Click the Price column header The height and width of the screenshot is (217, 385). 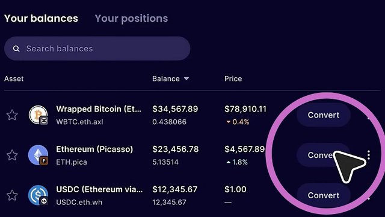click(x=233, y=79)
